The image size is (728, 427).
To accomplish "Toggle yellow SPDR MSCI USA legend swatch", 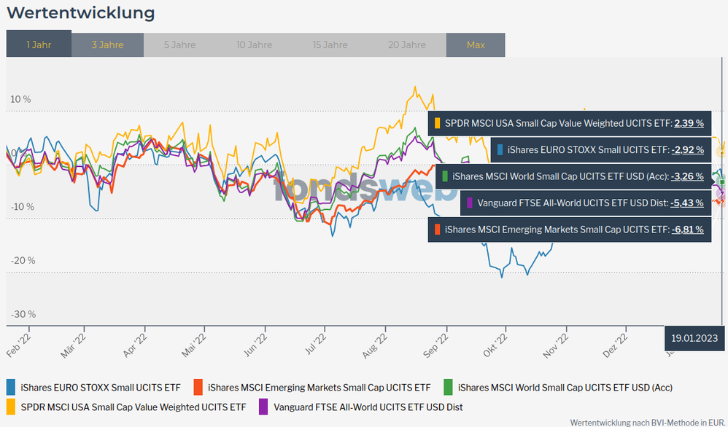I will (11, 407).
